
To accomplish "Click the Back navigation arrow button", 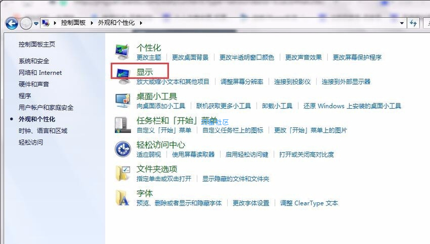I will coord(12,24).
